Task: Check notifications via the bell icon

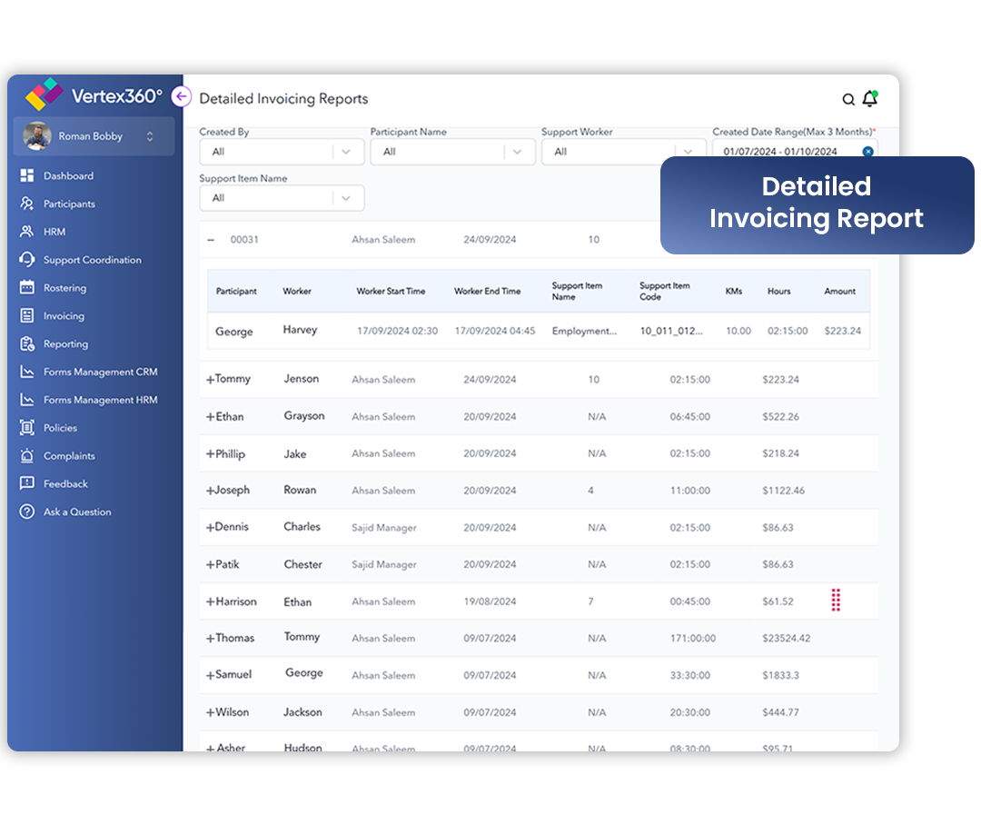Action: (869, 98)
